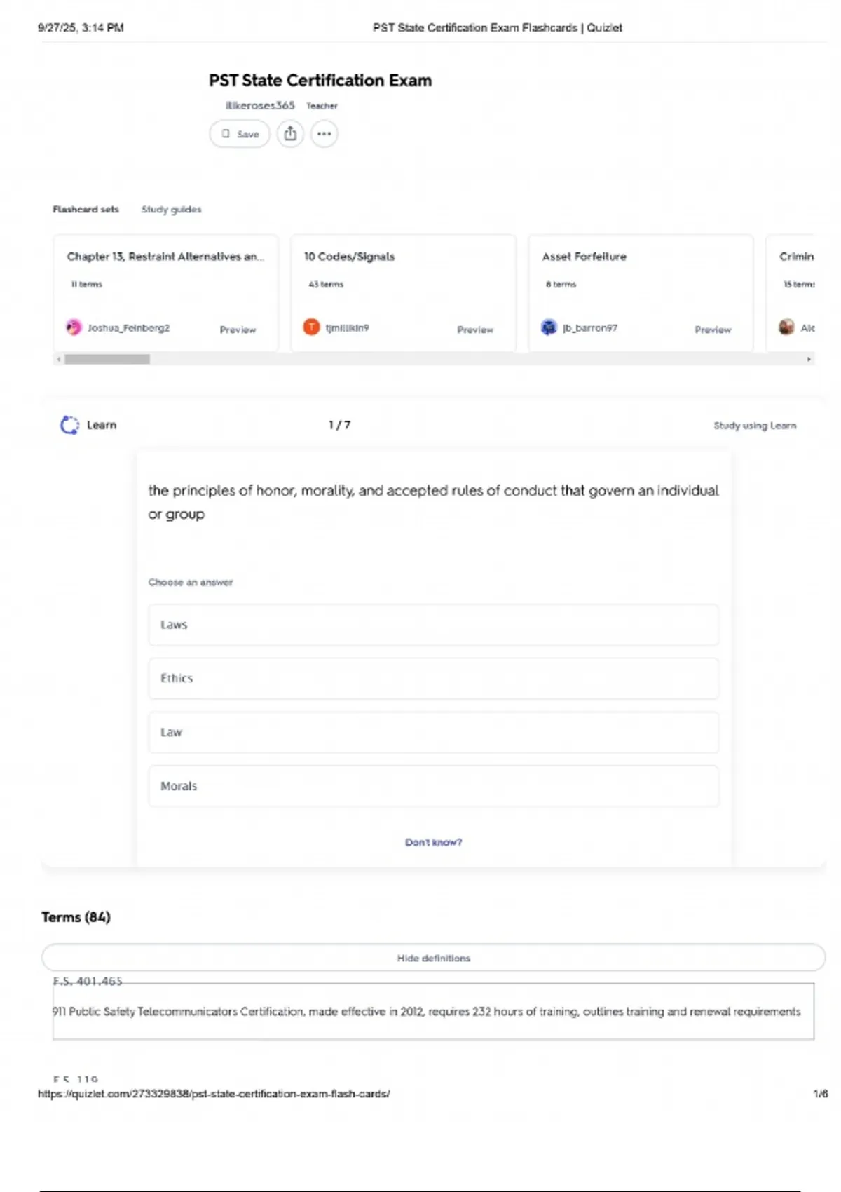The width and height of the screenshot is (841, 1192).
Task: Click the share icon button
Action: (290, 133)
